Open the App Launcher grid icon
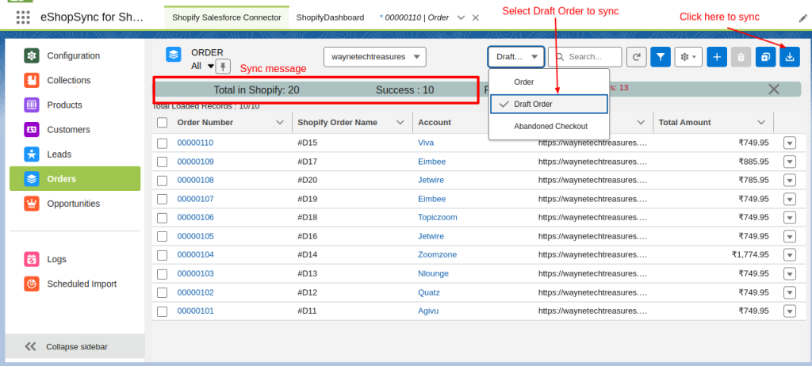The width and height of the screenshot is (812, 366). (23, 17)
